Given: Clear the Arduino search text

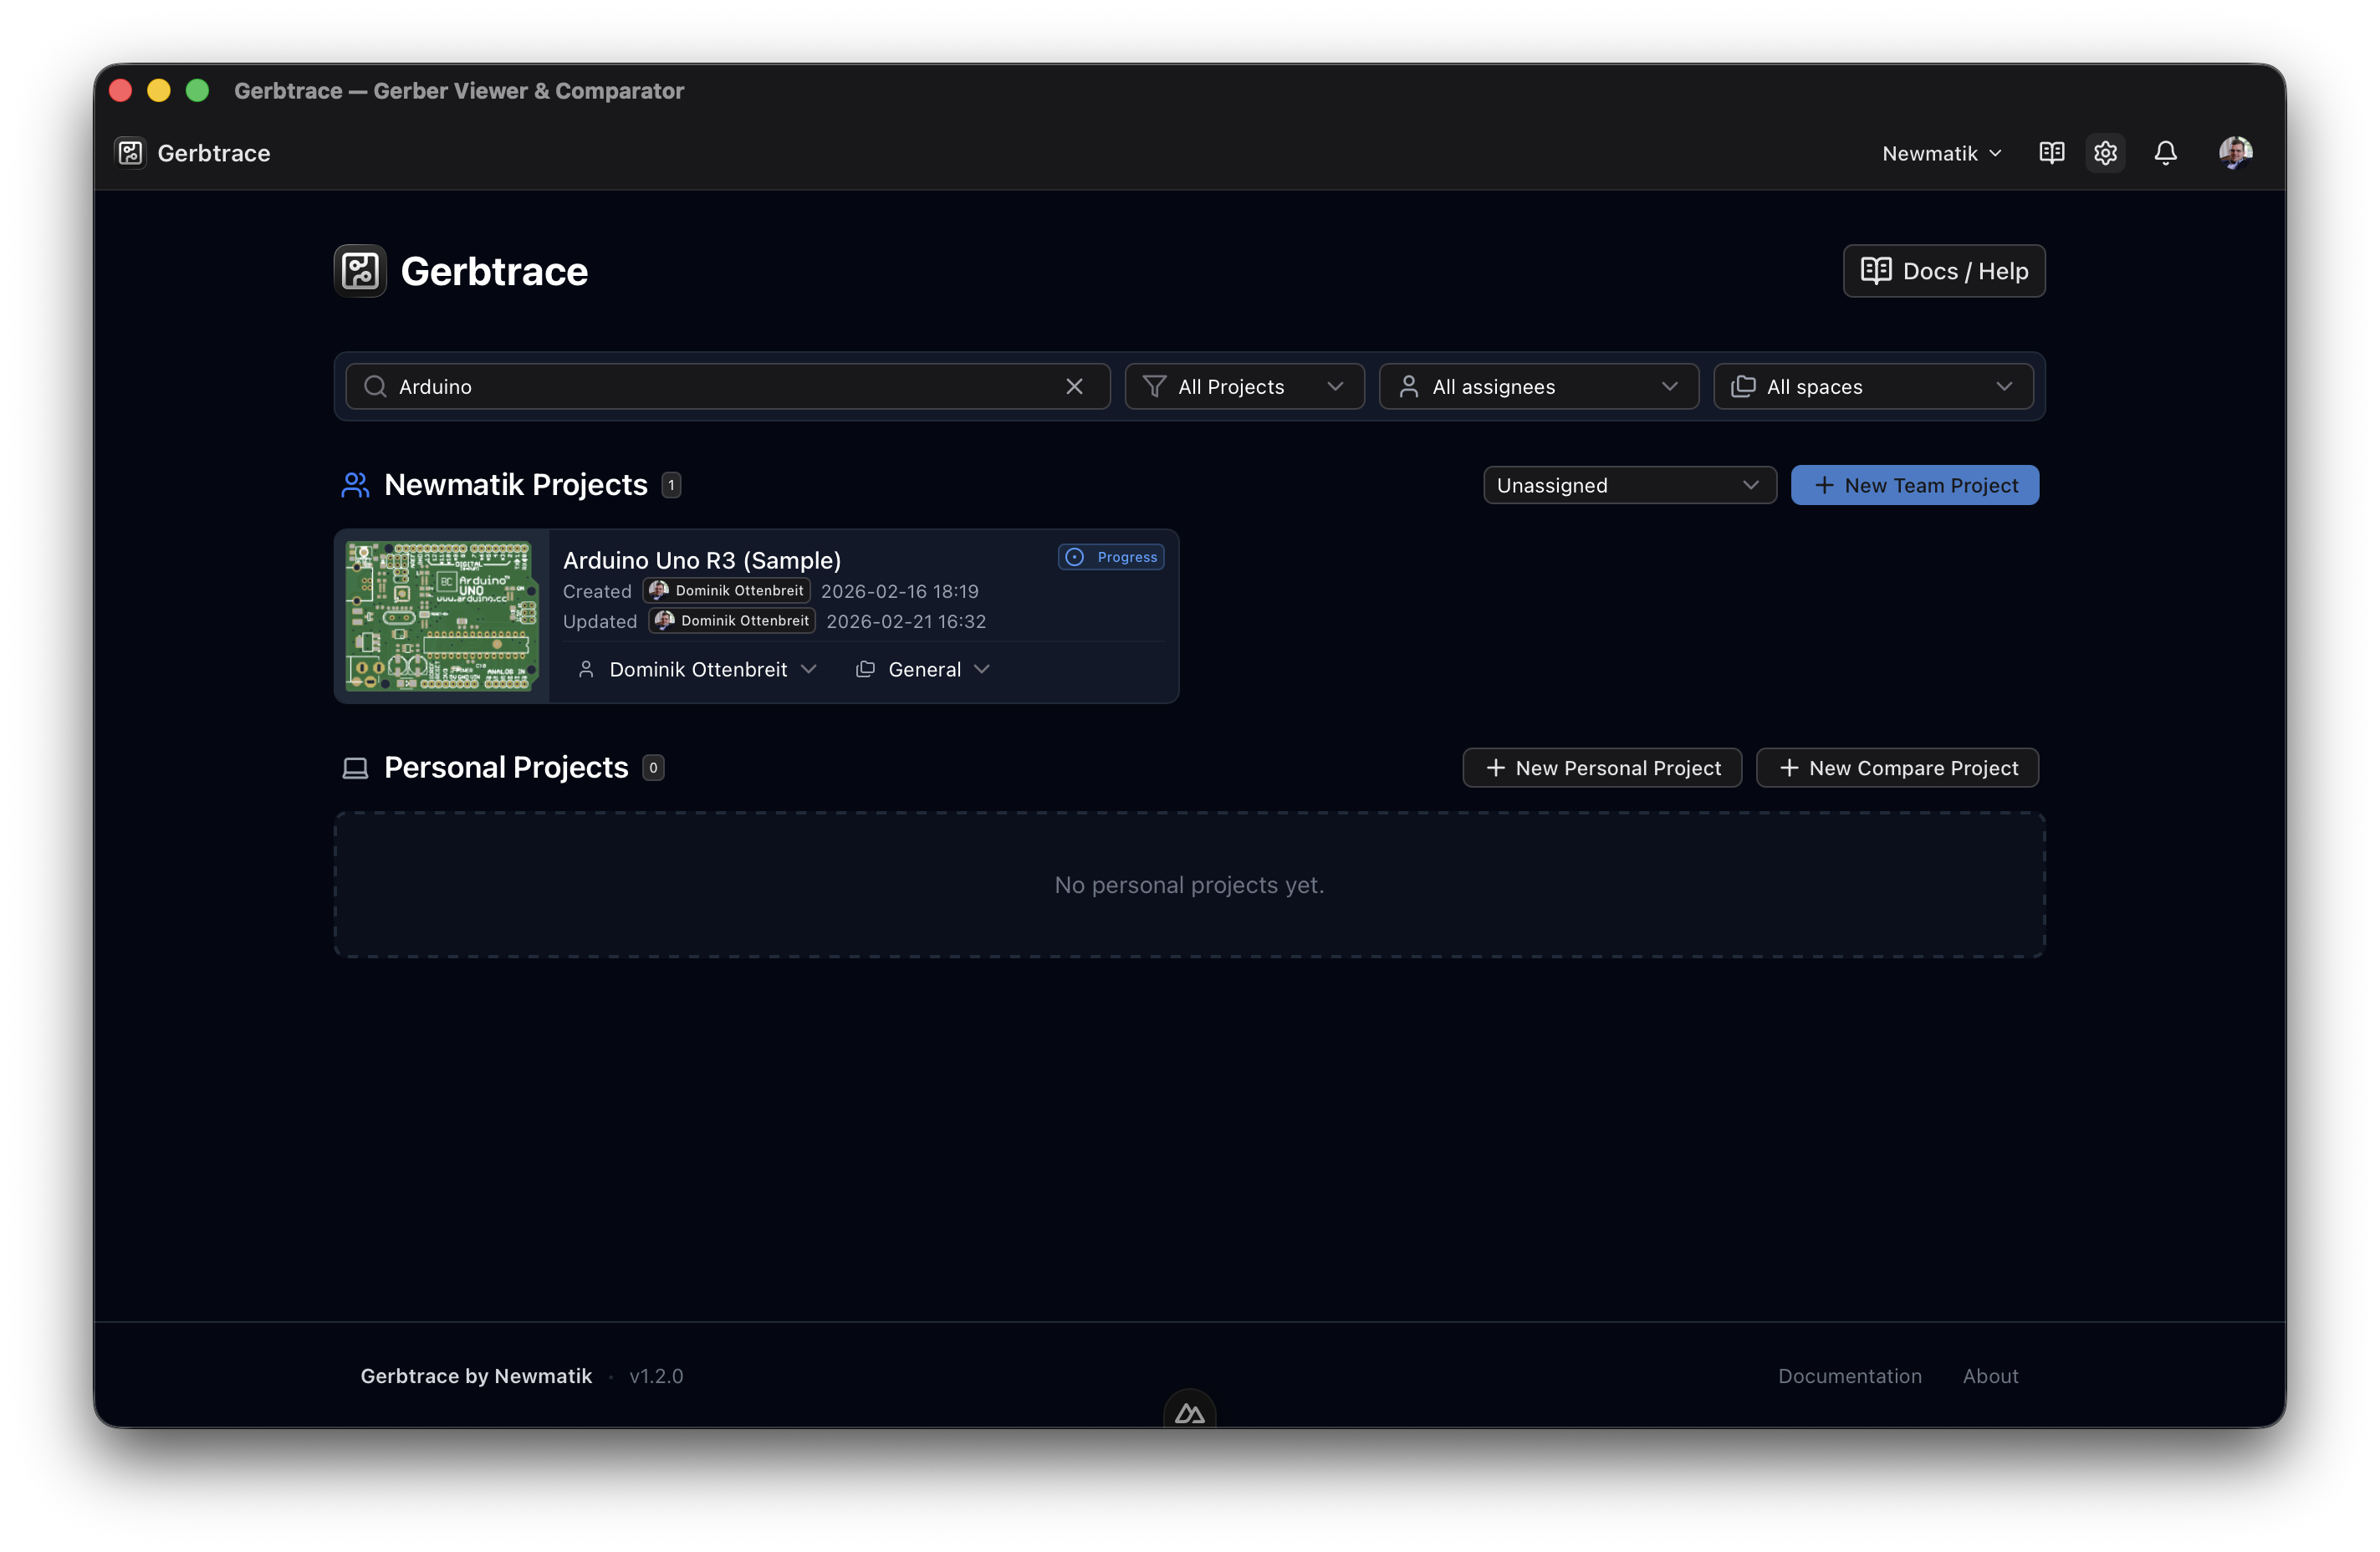Looking at the screenshot, I should [x=1074, y=386].
